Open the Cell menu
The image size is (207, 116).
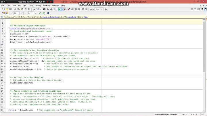coord(24,5)
